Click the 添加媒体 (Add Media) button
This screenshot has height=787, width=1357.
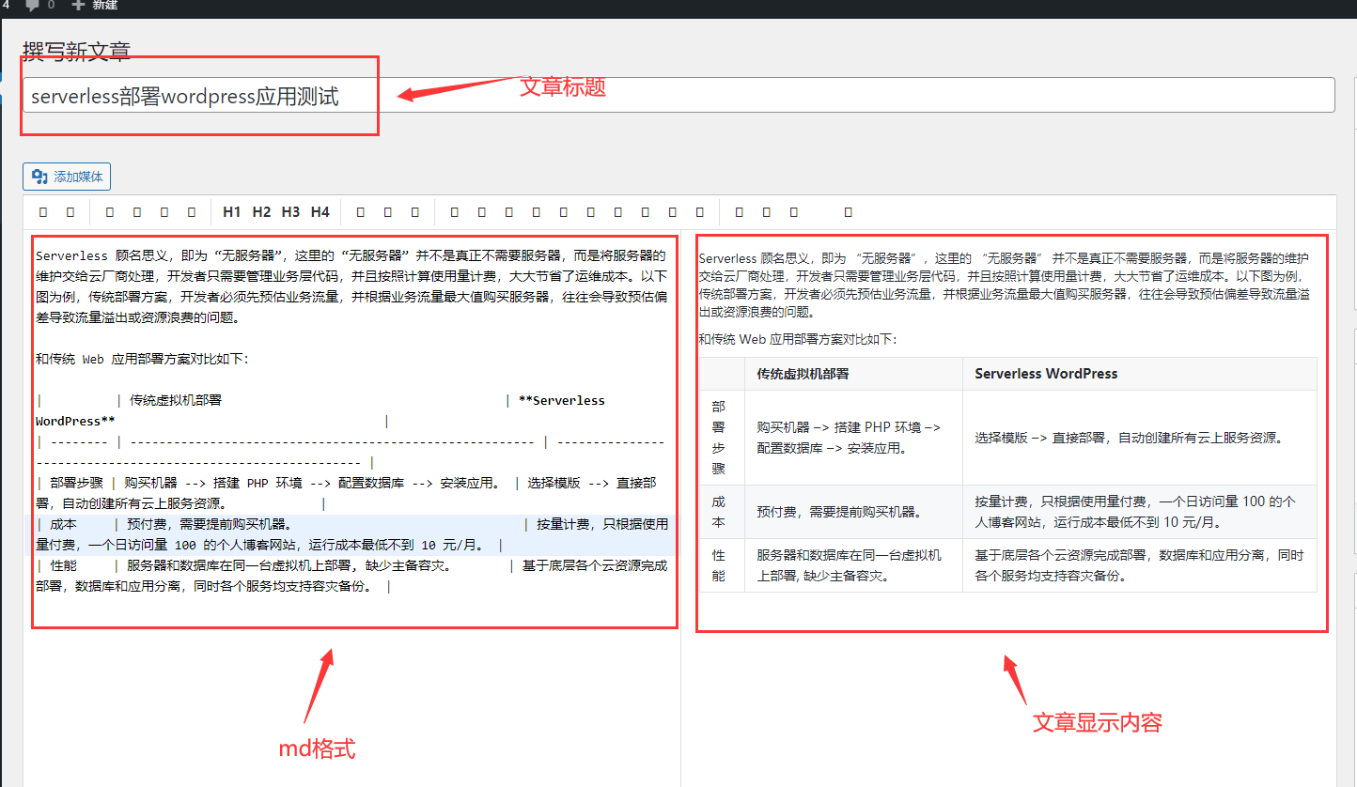tap(66, 176)
